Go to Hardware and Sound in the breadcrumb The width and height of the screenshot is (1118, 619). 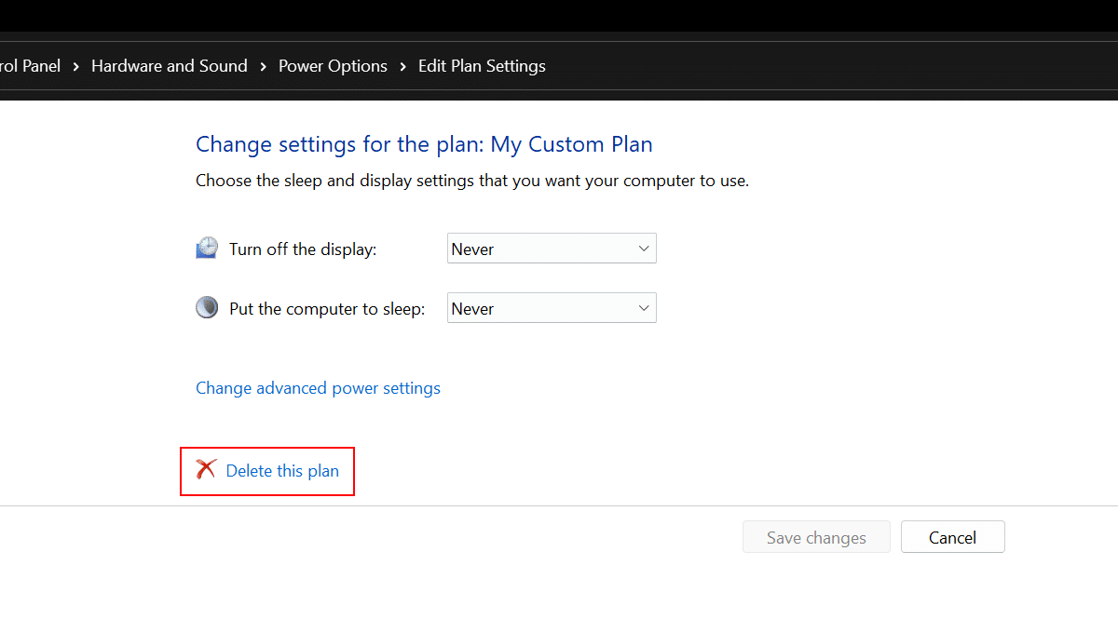click(170, 66)
